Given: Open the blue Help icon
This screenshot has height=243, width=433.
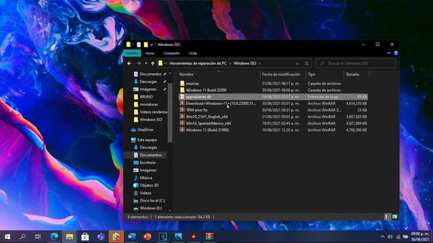Looking at the screenshot, I should (x=396, y=53).
